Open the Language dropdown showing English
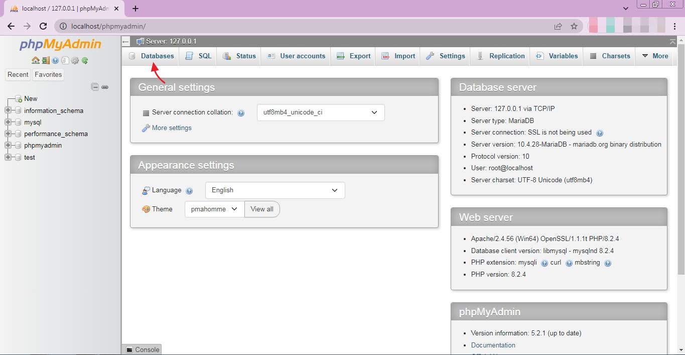This screenshot has width=685, height=355. [275, 190]
